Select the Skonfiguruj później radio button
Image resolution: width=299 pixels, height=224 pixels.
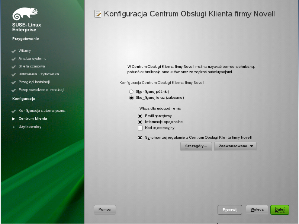click(131, 92)
